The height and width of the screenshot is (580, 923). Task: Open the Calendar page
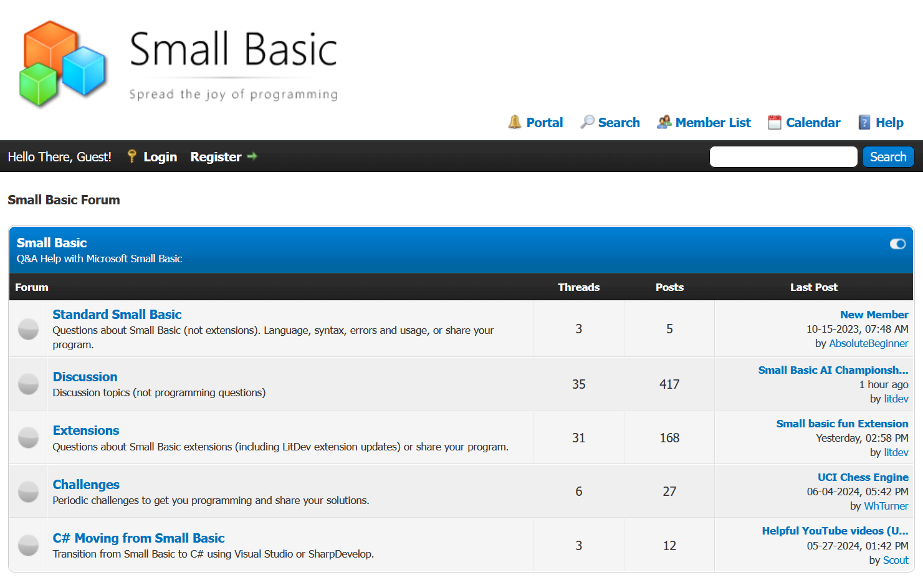coord(813,123)
